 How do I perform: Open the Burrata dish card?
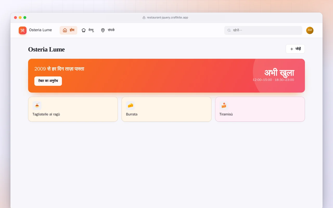click(166, 109)
